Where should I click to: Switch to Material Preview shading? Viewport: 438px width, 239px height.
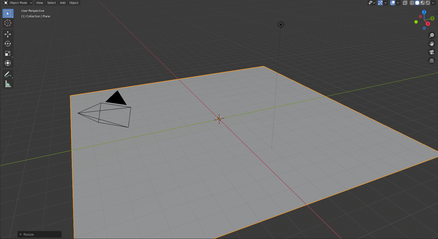423,3
